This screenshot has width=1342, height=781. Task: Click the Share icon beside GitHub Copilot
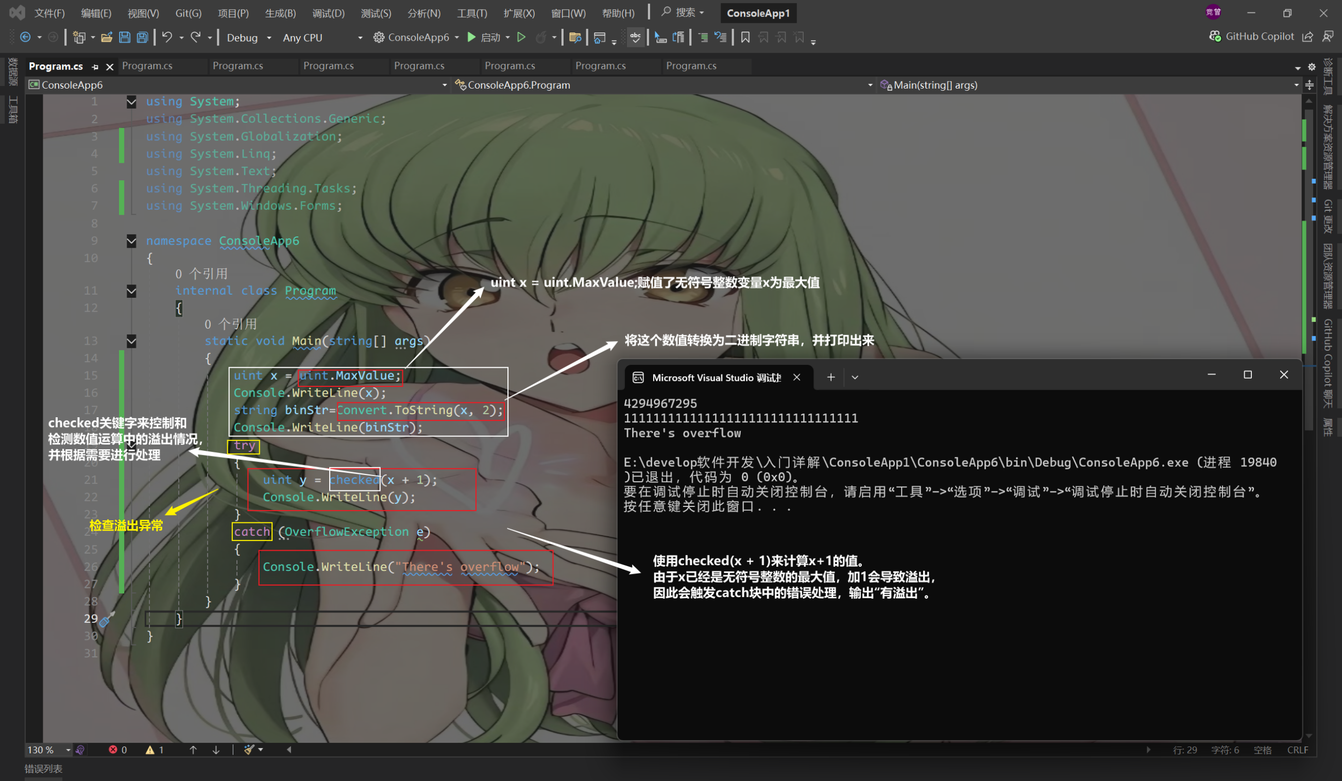pyautogui.click(x=1307, y=36)
